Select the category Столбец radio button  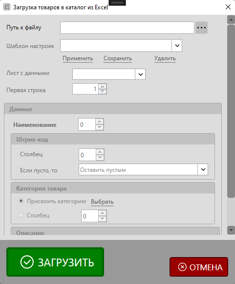pyautogui.click(x=21, y=215)
